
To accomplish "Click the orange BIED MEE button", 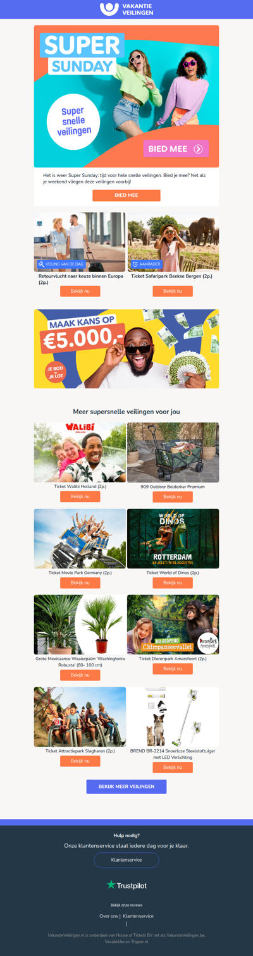I will [126, 195].
